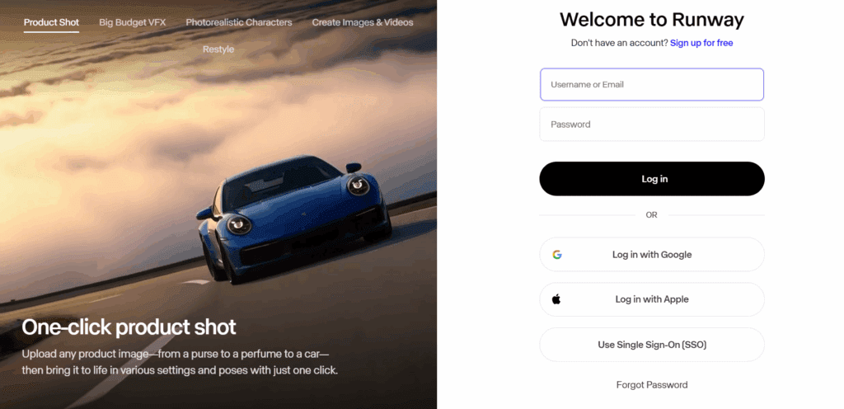Click the Google logo icon

[557, 255]
